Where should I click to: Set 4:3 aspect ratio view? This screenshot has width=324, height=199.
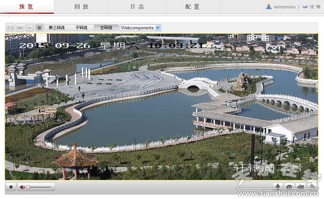(10, 28)
